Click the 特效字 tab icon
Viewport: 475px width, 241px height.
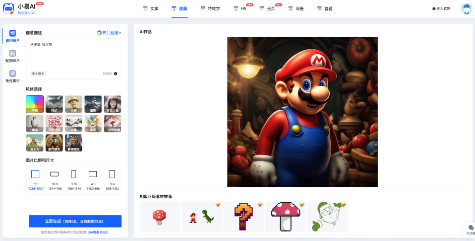coord(203,9)
